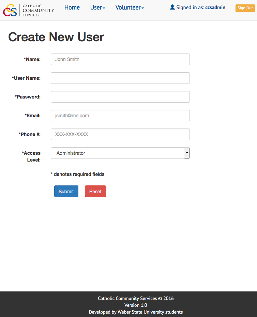
Task: Open the User dropdown menu
Action: (98, 8)
